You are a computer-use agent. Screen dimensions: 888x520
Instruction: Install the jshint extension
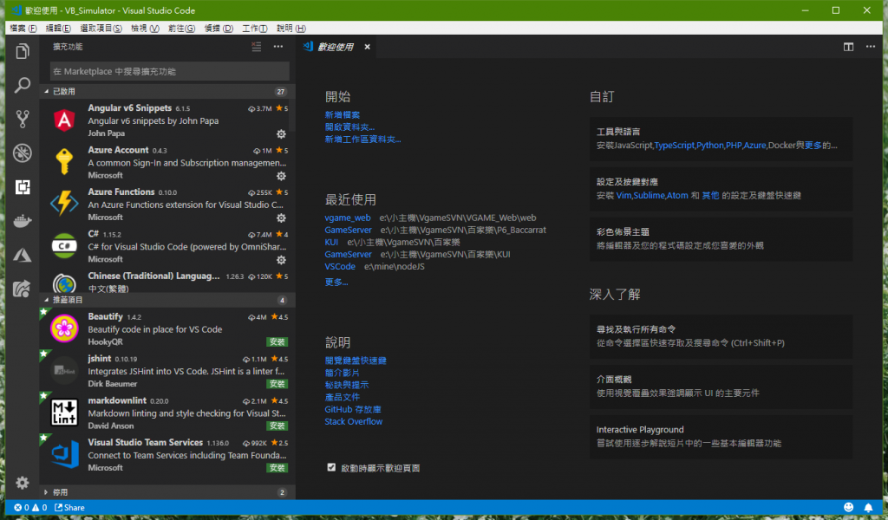[x=277, y=384]
